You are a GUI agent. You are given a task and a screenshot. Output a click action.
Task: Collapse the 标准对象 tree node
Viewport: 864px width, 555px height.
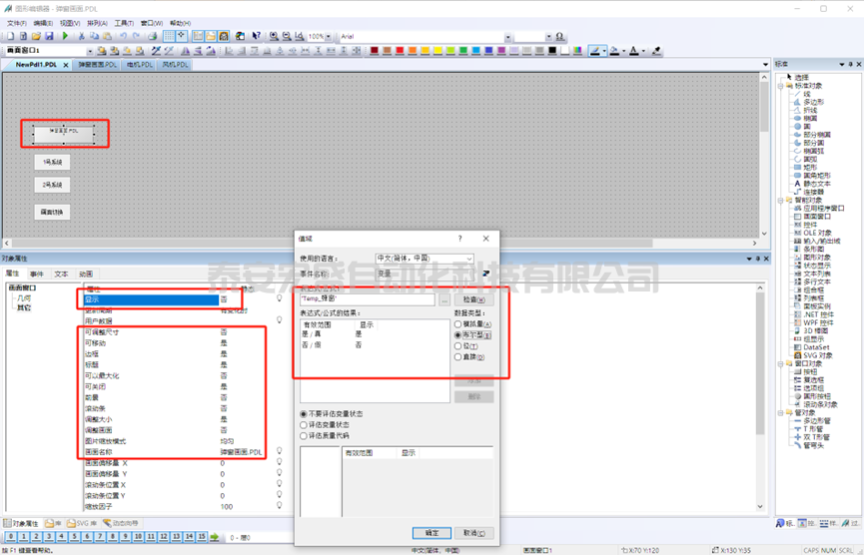(x=781, y=85)
